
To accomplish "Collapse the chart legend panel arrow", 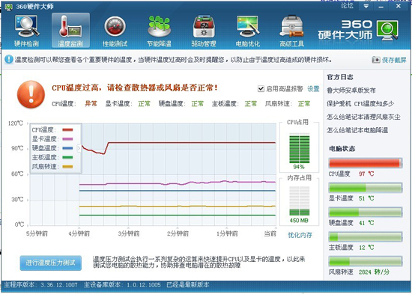I will tap(79, 148).
